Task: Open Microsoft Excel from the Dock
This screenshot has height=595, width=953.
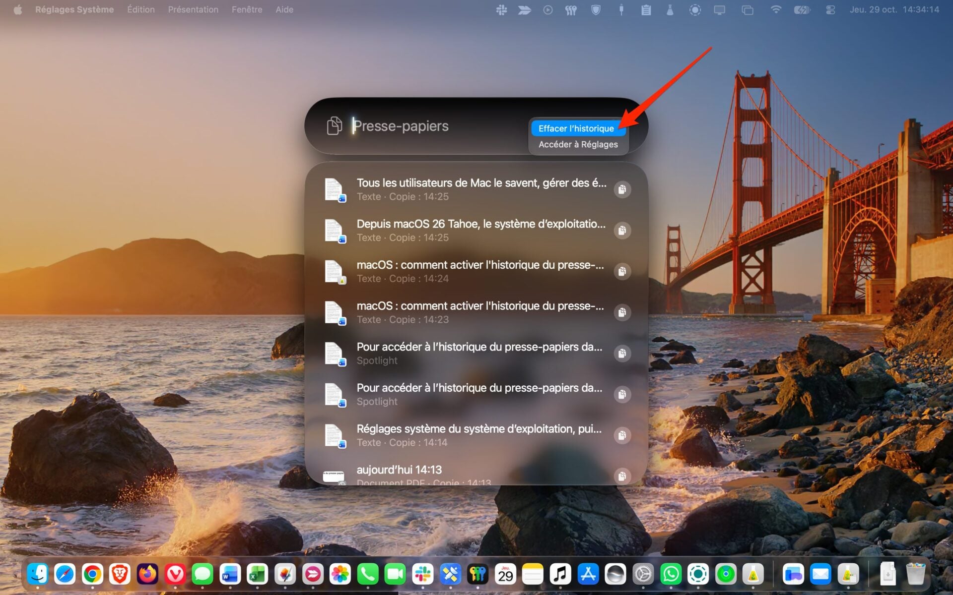Action: [257, 574]
